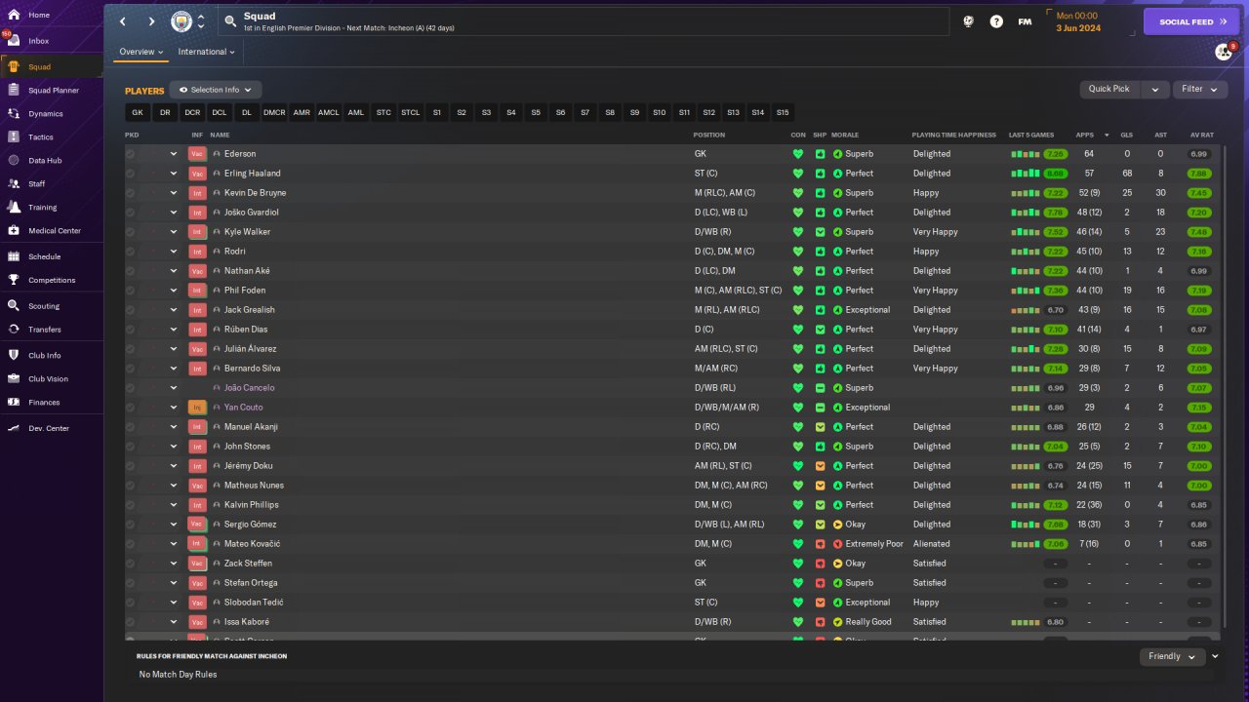Viewport: 1249px width, 702px height.
Task: Select the DCR position slot
Action: coord(192,112)
